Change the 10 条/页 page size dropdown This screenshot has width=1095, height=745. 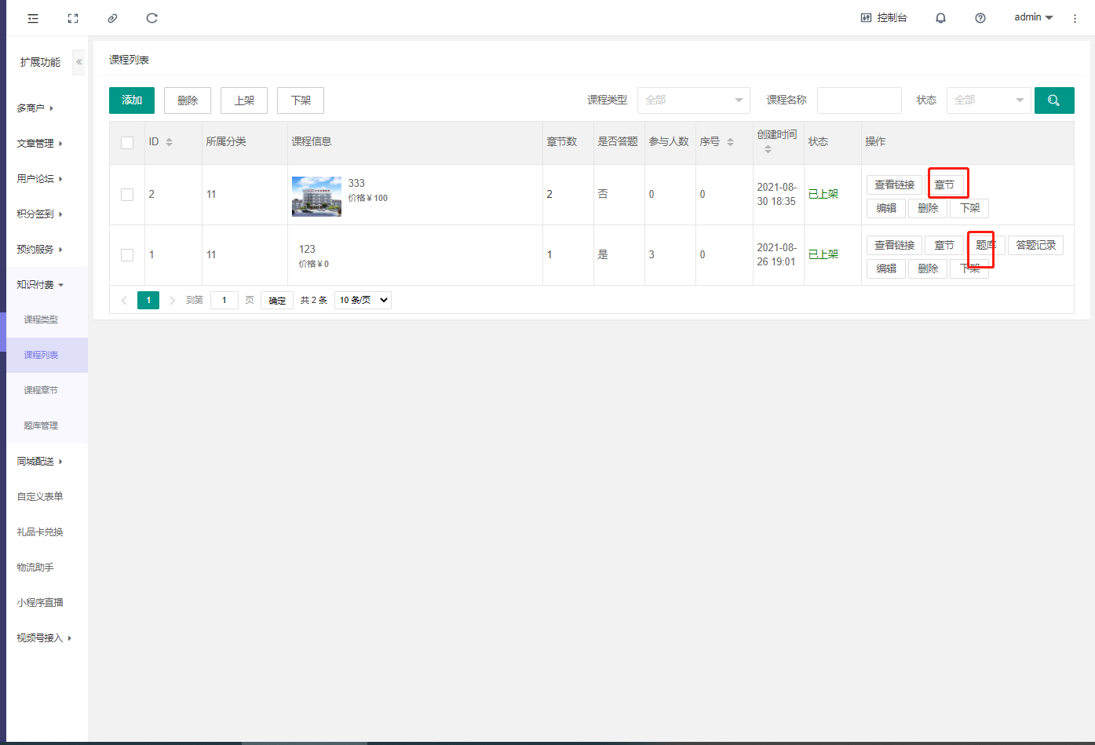363,300
